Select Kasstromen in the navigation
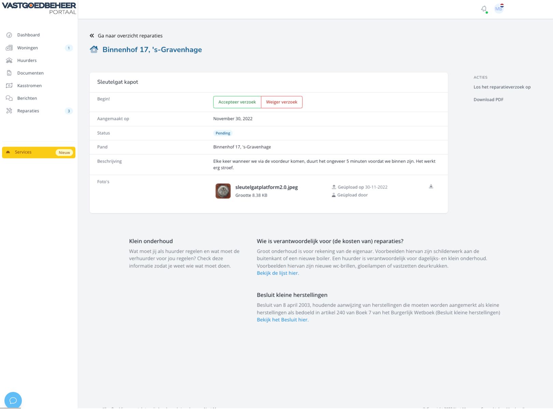The width and height of the screenshot is (553, 409). coord(29,86)
